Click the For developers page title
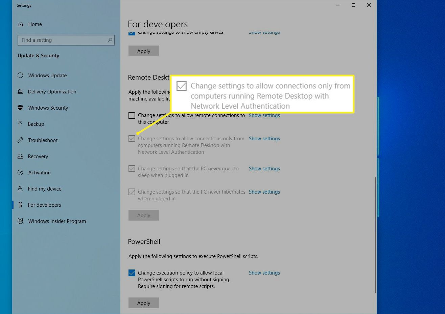This screenshot has height=314, width=445. [158, 24]
